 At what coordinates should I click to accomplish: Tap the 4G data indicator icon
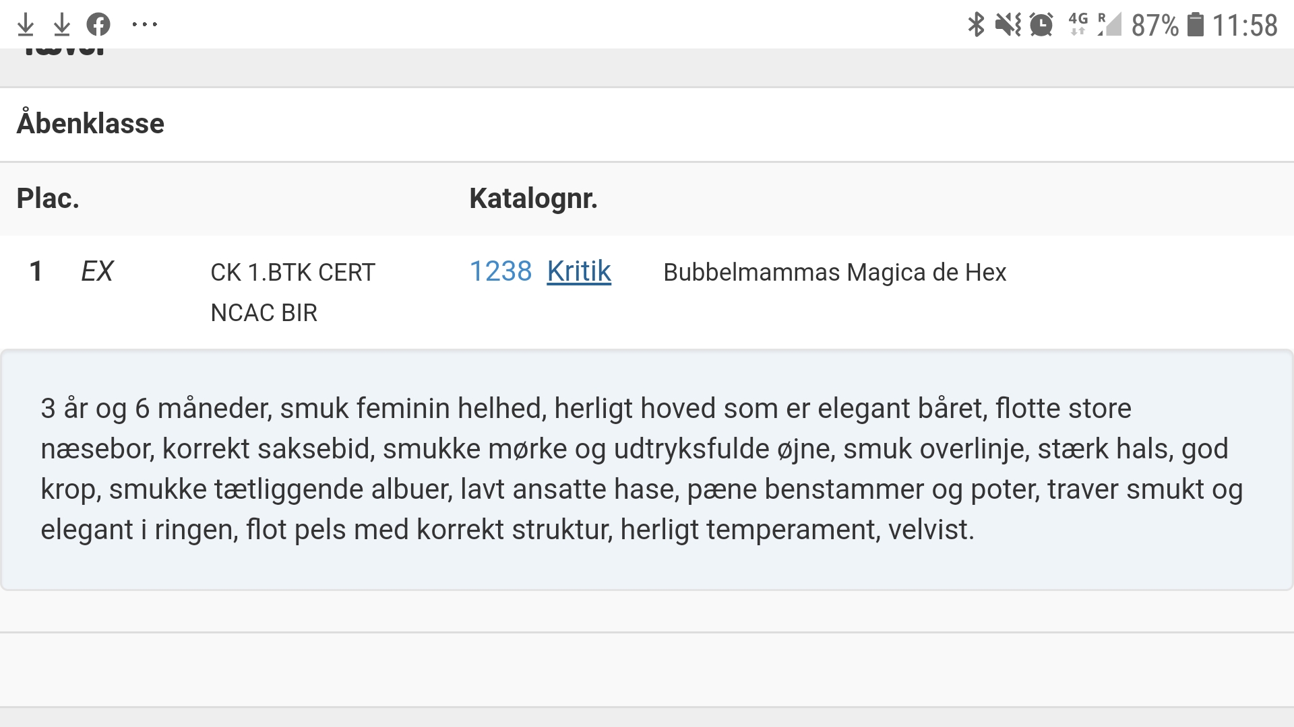(1078, 24)
